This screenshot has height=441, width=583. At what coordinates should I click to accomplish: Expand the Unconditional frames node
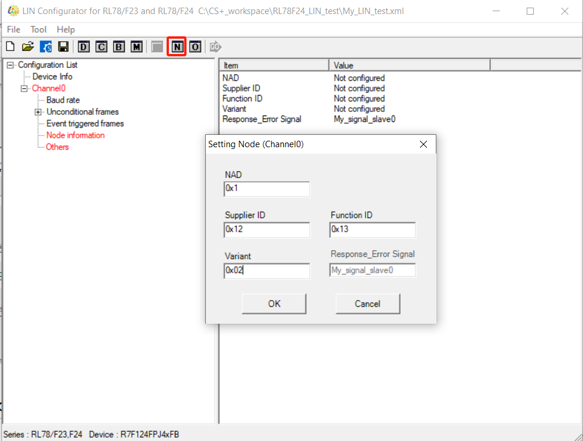[x=38, y=112]
